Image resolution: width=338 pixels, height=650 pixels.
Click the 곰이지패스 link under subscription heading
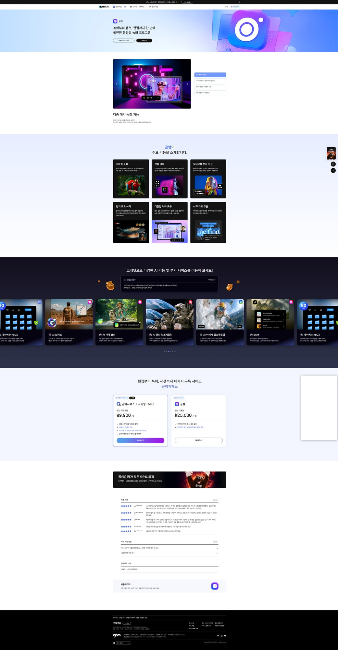tap(169, 386)
